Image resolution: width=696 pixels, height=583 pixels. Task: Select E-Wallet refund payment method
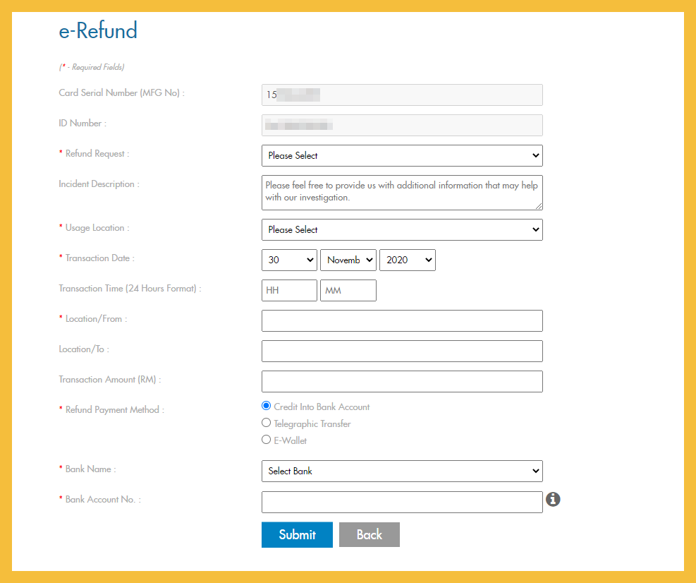(266, 440)
